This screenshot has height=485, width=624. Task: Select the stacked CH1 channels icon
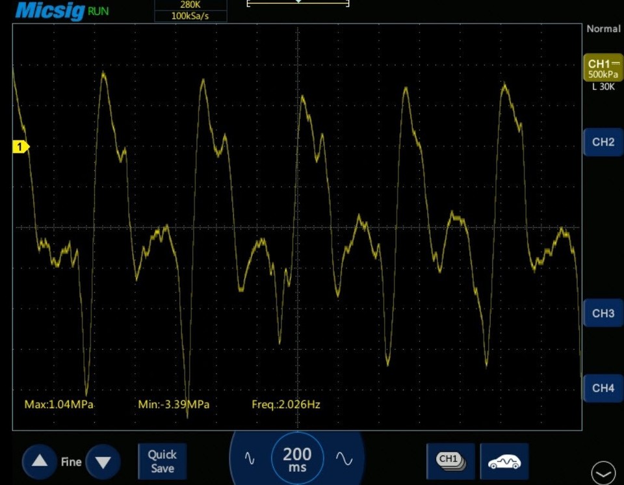(x=450, y=462)
